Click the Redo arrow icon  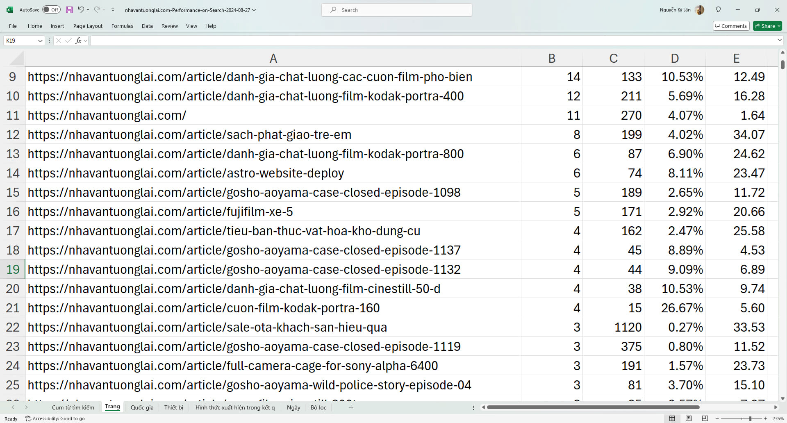coord(97,10)
